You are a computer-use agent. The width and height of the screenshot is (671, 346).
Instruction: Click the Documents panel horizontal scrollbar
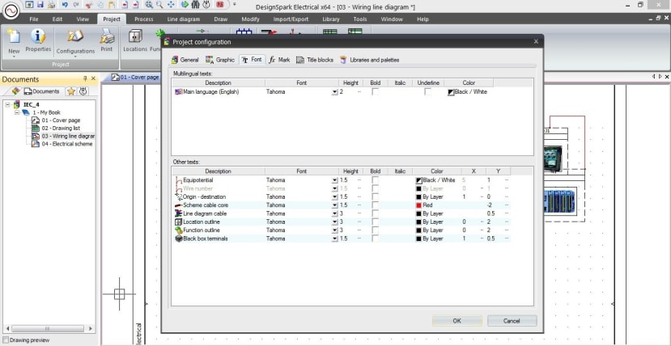[48, 328]
